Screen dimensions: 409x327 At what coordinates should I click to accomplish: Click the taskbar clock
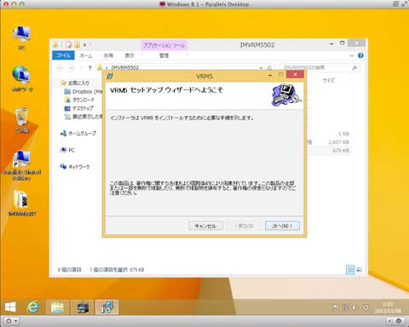tap(388, 307)
